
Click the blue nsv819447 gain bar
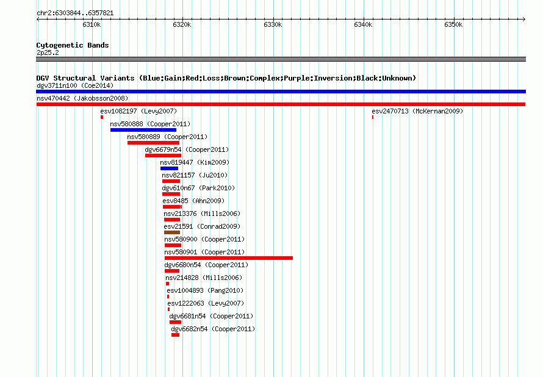(x=169, y=168)
